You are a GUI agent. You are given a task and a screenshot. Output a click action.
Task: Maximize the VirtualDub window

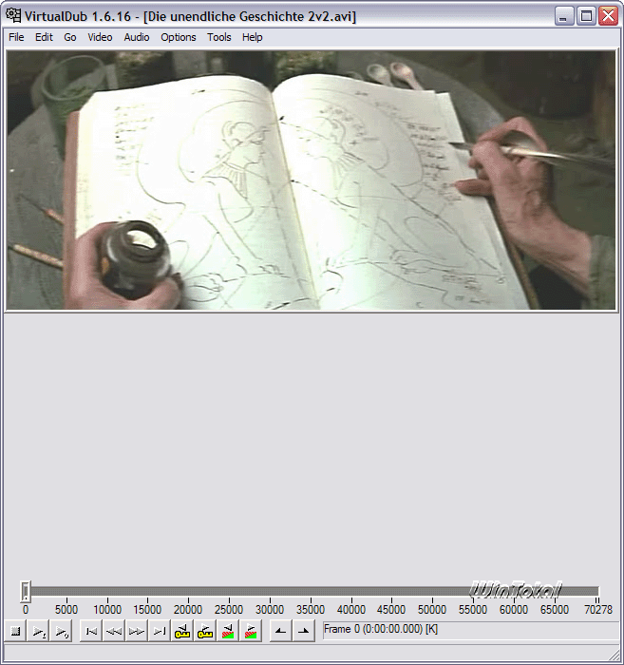(586, 16)
